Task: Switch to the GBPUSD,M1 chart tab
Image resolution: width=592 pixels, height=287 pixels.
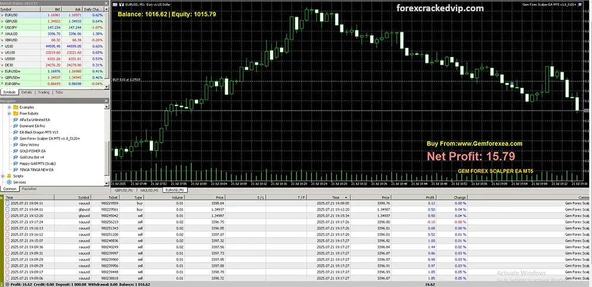Action: tap(124, 191)
